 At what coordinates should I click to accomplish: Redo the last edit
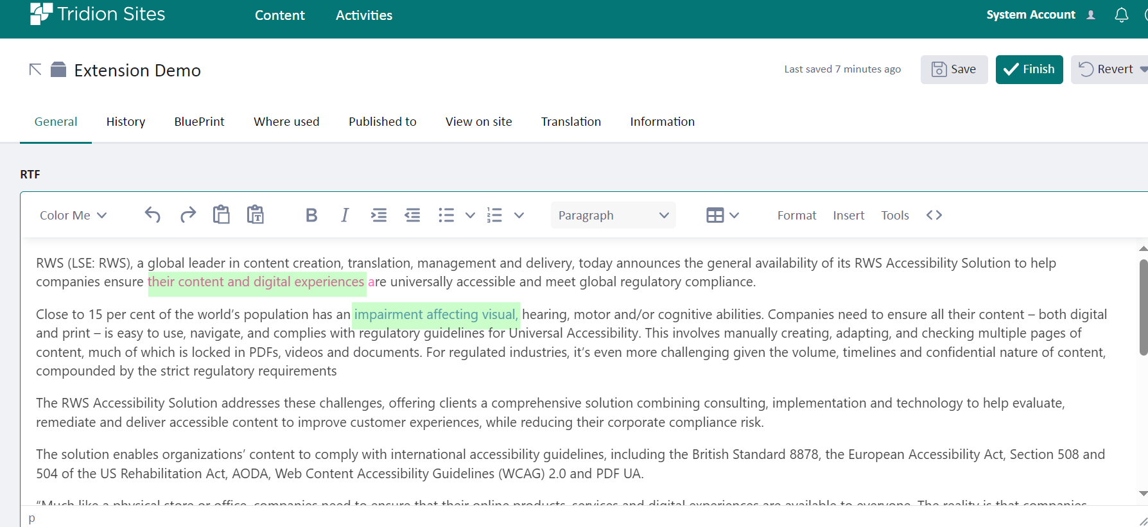pyautogui.click(x=187, y=215)
